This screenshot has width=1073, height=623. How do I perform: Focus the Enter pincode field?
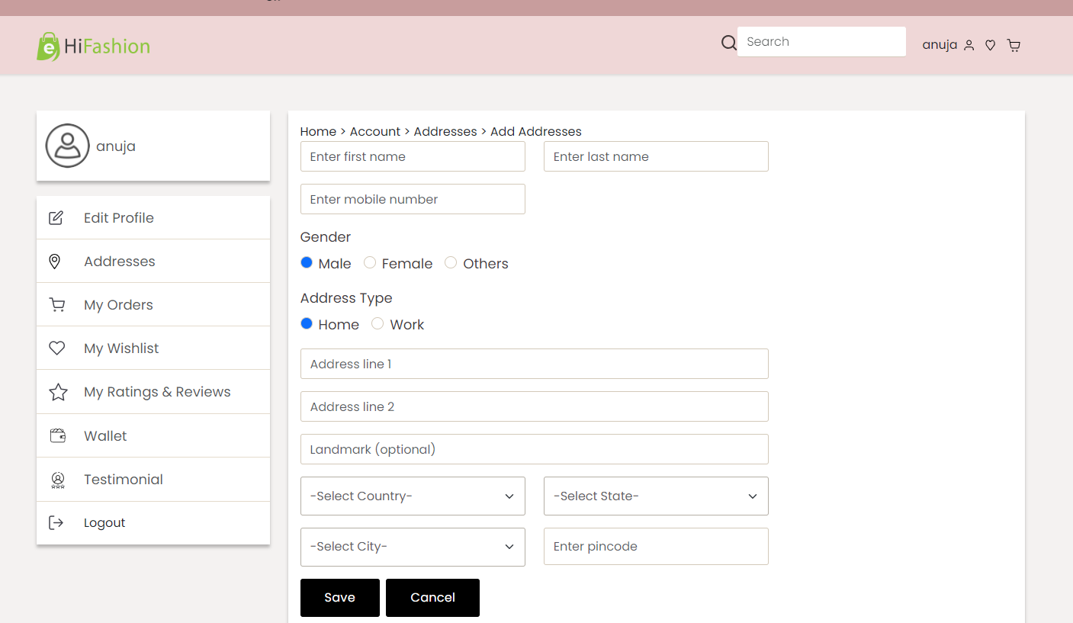tap(656, 547)
